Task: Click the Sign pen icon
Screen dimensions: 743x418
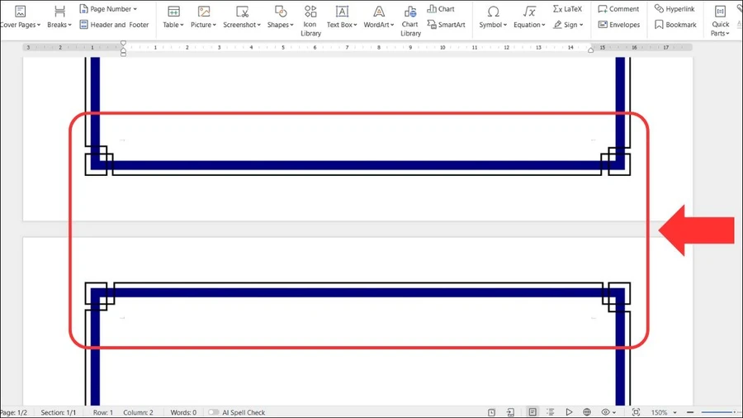Action: pyautogui.click(x=558, y=25)
